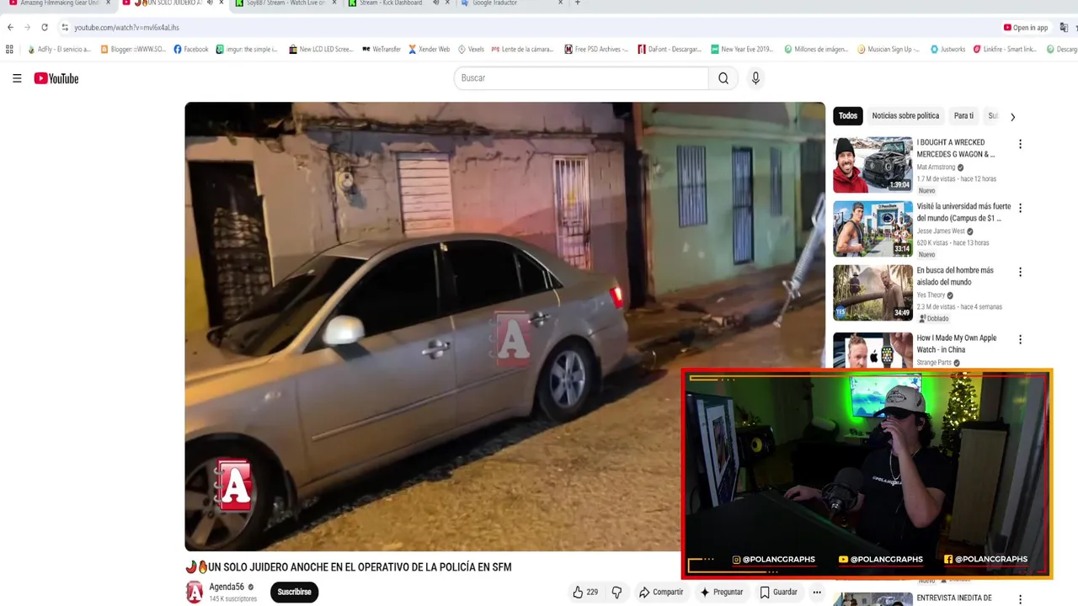
Task: Open Musician Sign Up bookmark
Action: pos(889,49)
